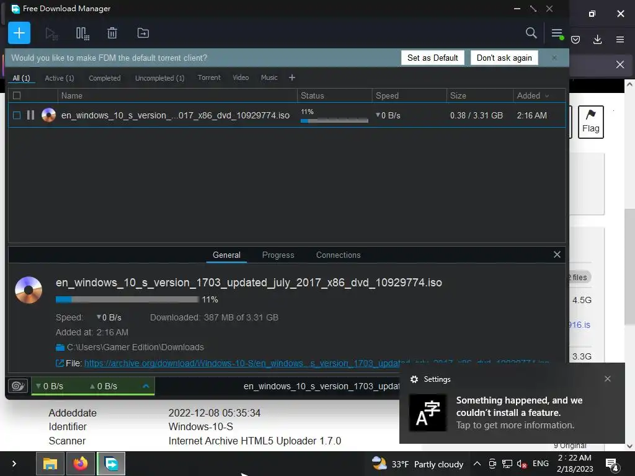Switch to Active (1) filter tab

click(x=60, y=78)
